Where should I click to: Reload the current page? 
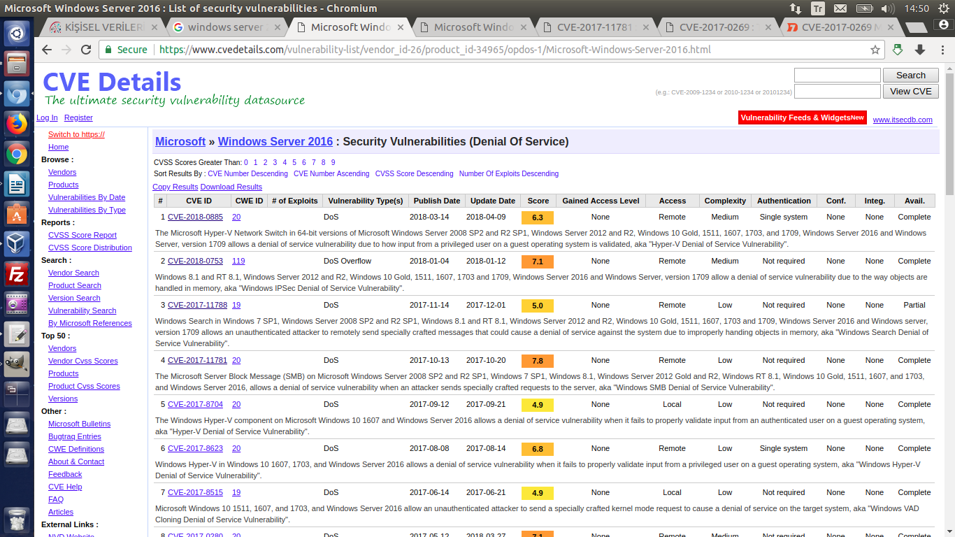pyautogui.click(x=86, y=50)
